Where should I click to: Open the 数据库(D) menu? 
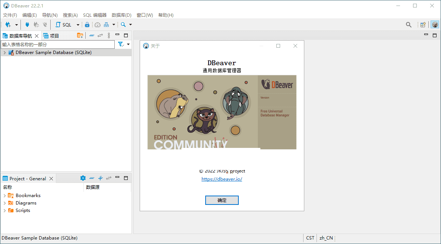(x=121, y=15)
